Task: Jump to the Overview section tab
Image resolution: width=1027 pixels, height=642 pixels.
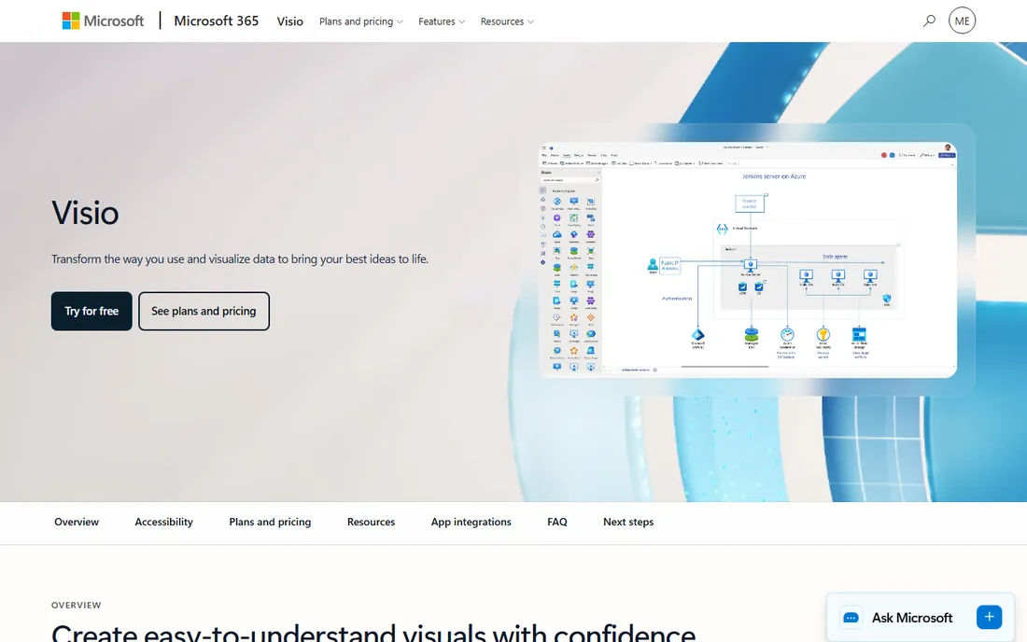Action: [x=77, y=522]
